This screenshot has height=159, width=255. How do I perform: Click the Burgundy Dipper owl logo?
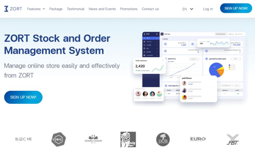click(128, 140)
